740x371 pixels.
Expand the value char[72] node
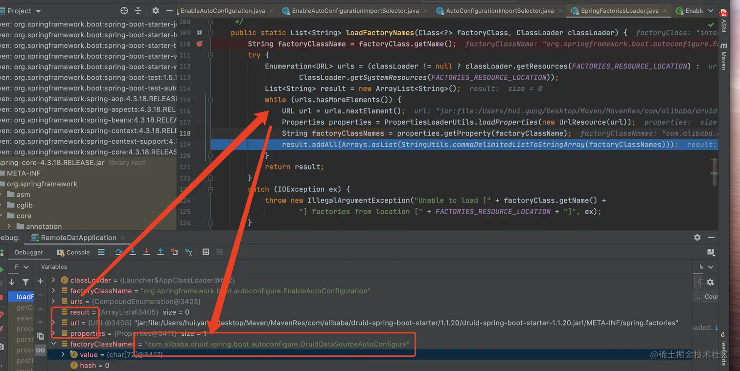pos(63,354)
